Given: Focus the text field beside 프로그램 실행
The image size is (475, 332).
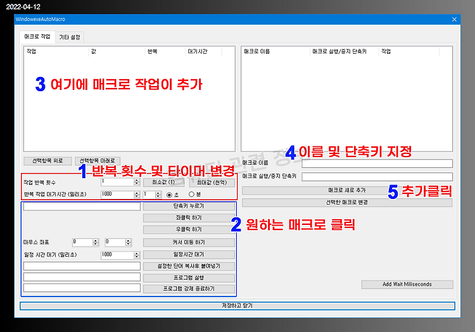Looking at the screenshot, I should coord(82,277).
